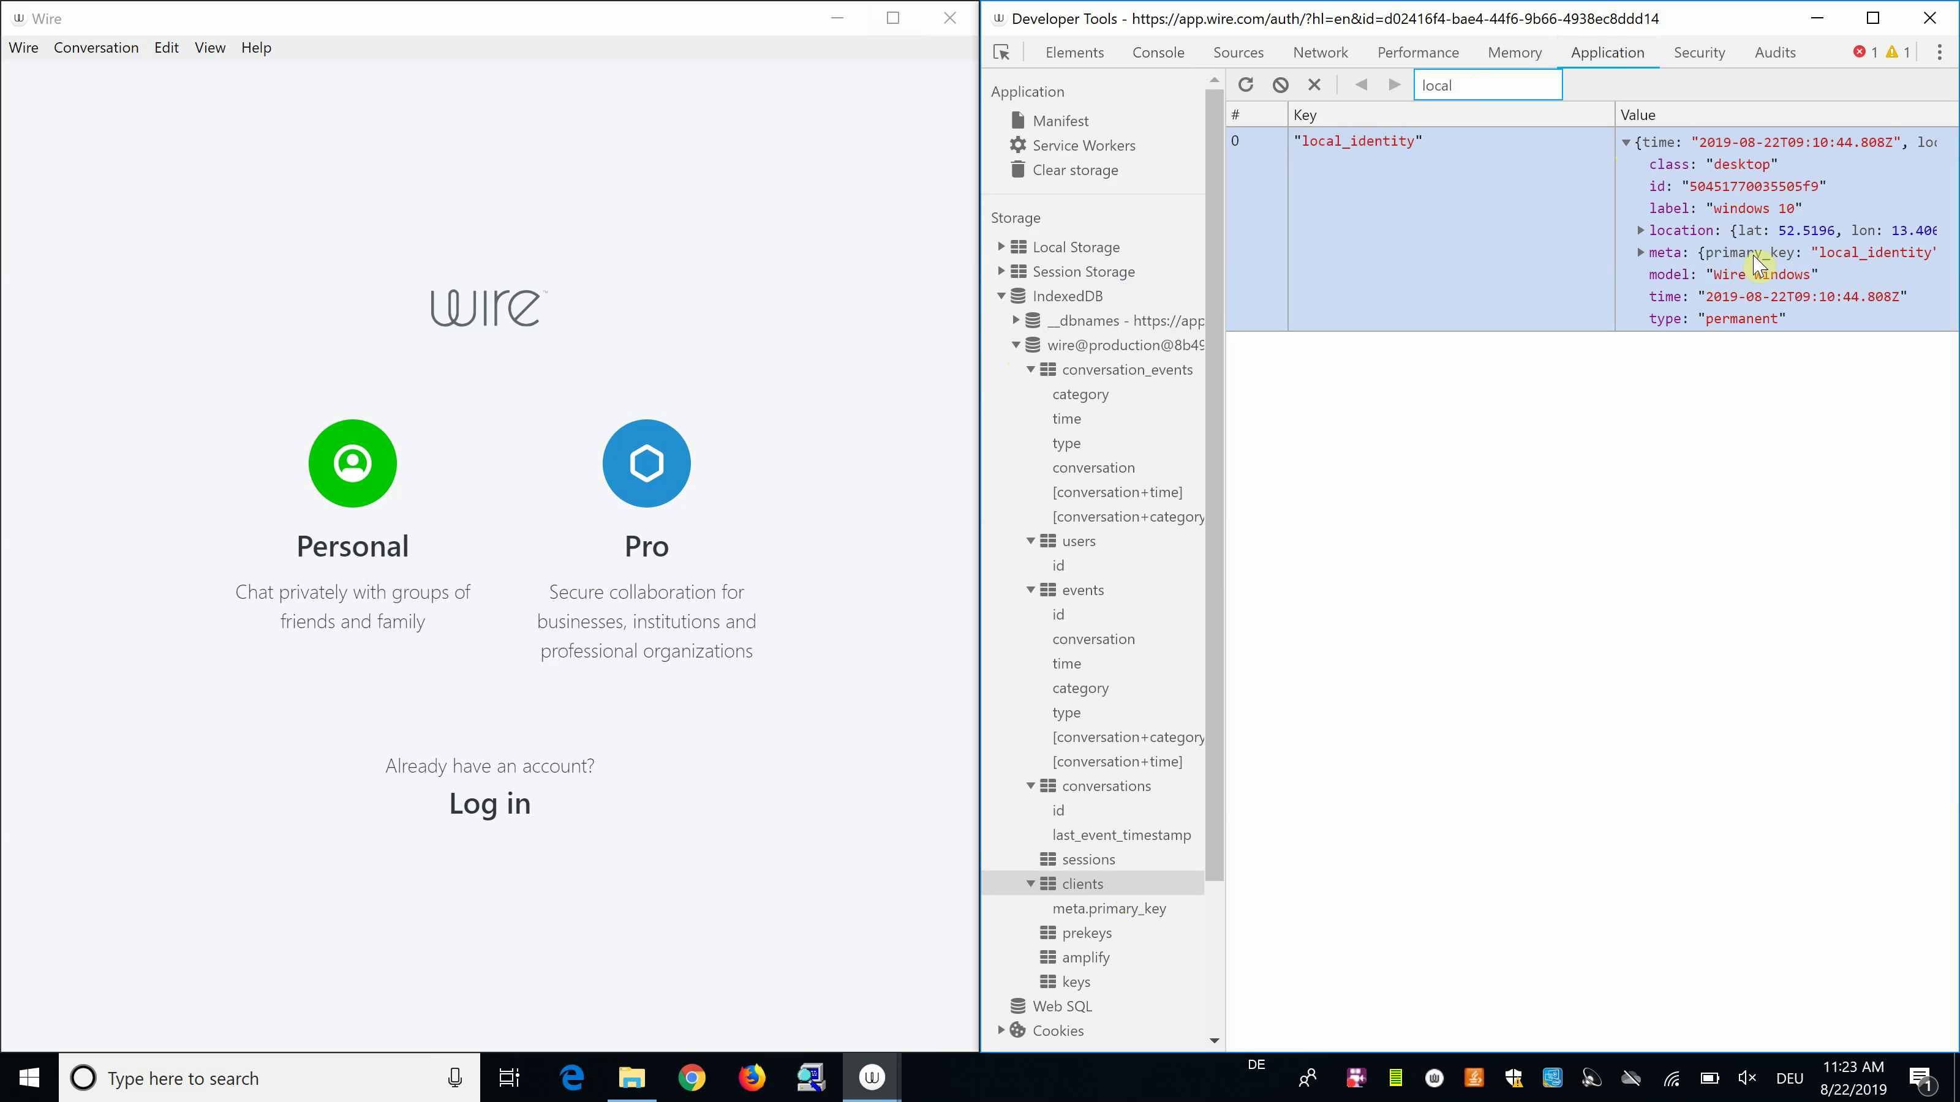
Task: Click the yellow warning count indicator
Action: [x=1898, y=53]
